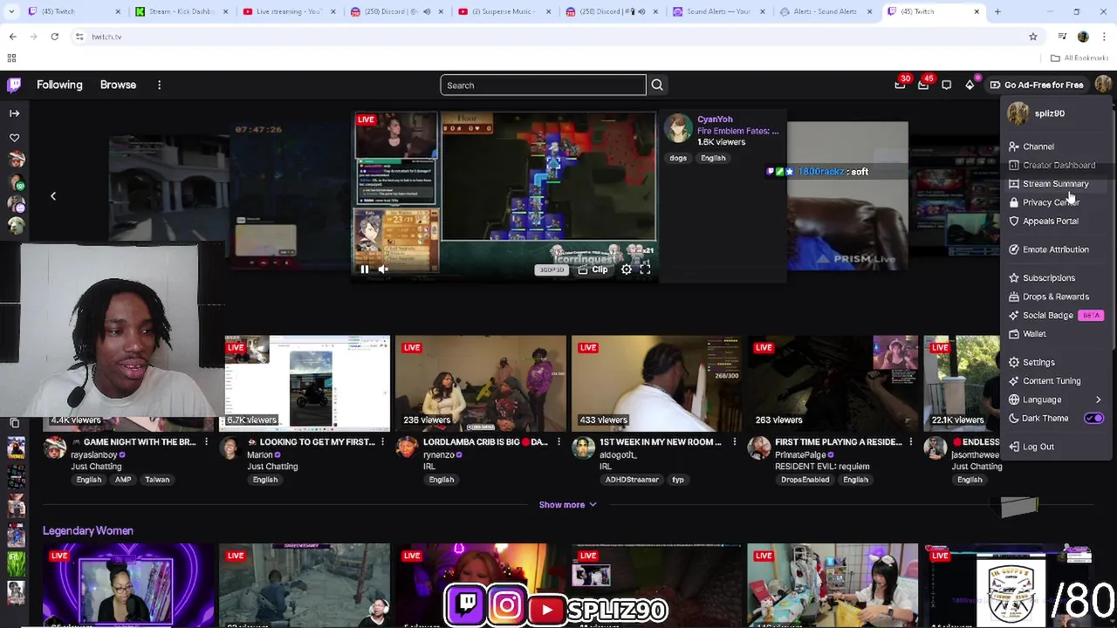Viewport: 1117px width, 628px height.
Task: Open aldogoth 433 viewers stream thumbnail
Action: [x=656, y=384]
